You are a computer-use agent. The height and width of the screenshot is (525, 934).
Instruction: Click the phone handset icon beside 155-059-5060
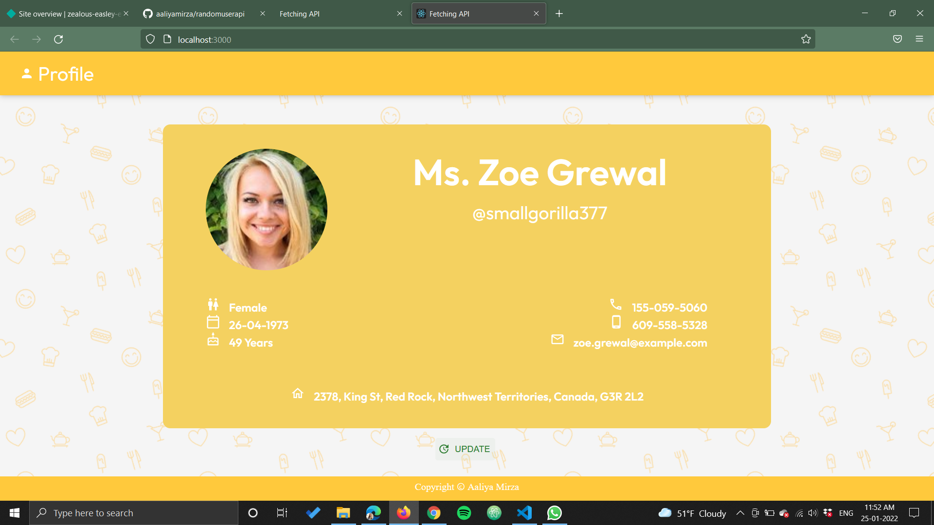(x=616, y=305)
